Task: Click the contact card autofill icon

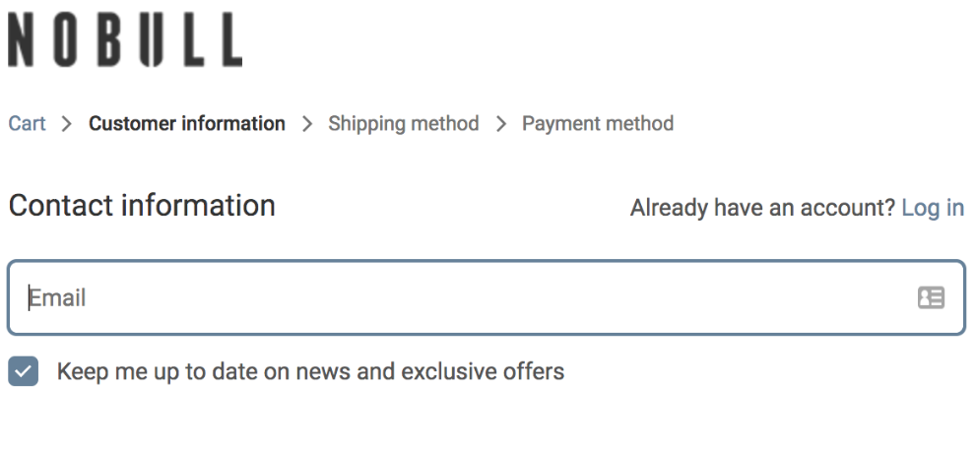Action: point(931,297)
